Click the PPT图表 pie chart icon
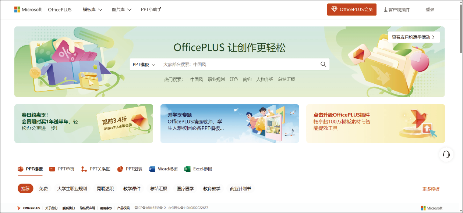The width and height of the screenshot is (463, 213). click(x=120, y=169)
